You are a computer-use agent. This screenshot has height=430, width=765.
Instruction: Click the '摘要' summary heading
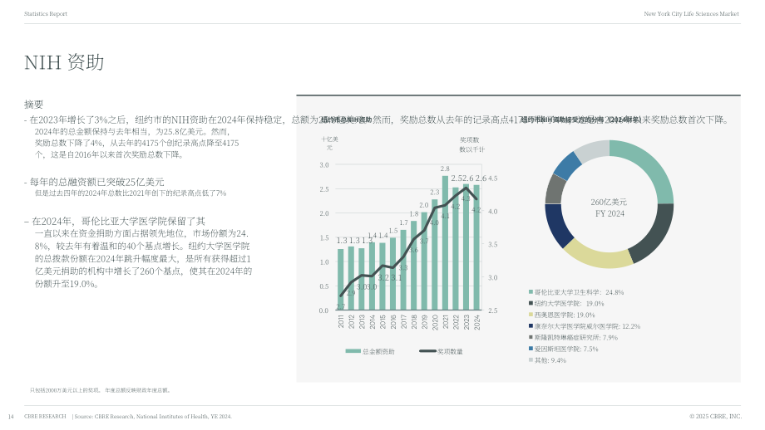[x=33, y=105]
